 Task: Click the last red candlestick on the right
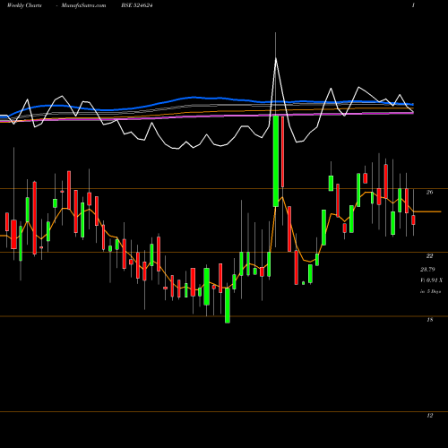413,220
